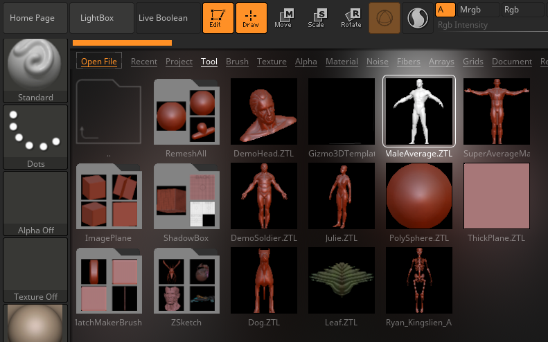
Task: Switch to the Fibers tab
Action: point(408,62)
